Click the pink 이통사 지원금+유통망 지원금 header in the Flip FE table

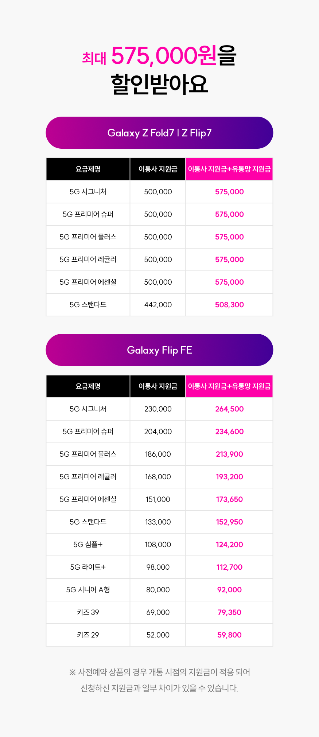pos(229,386)
